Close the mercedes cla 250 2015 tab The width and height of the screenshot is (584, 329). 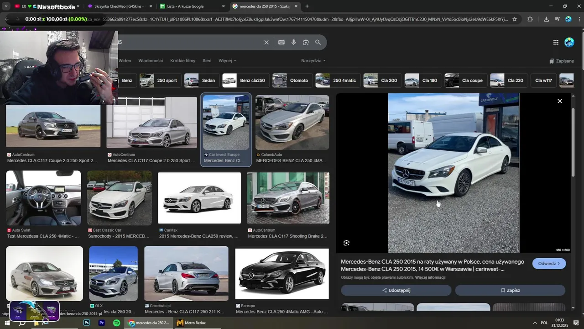(296, 6)
